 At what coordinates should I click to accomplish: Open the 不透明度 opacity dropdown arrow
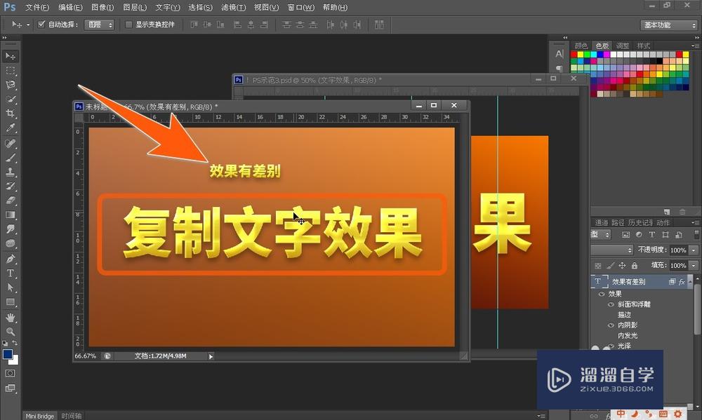point(694,250)
